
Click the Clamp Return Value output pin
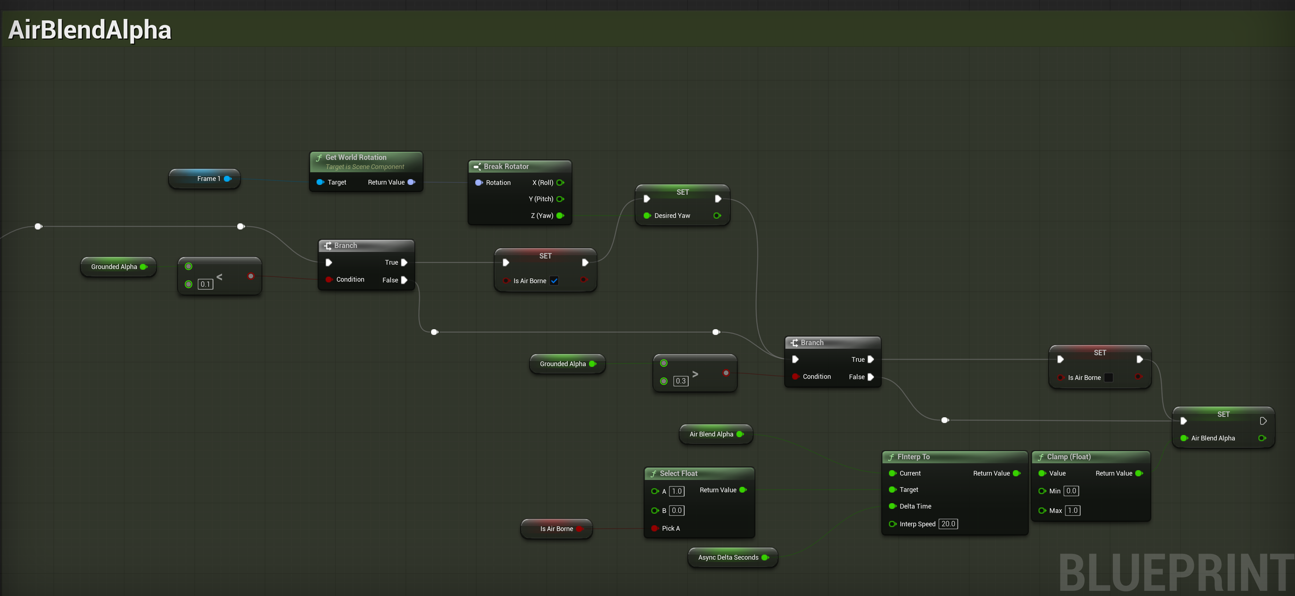point(1139,474)
